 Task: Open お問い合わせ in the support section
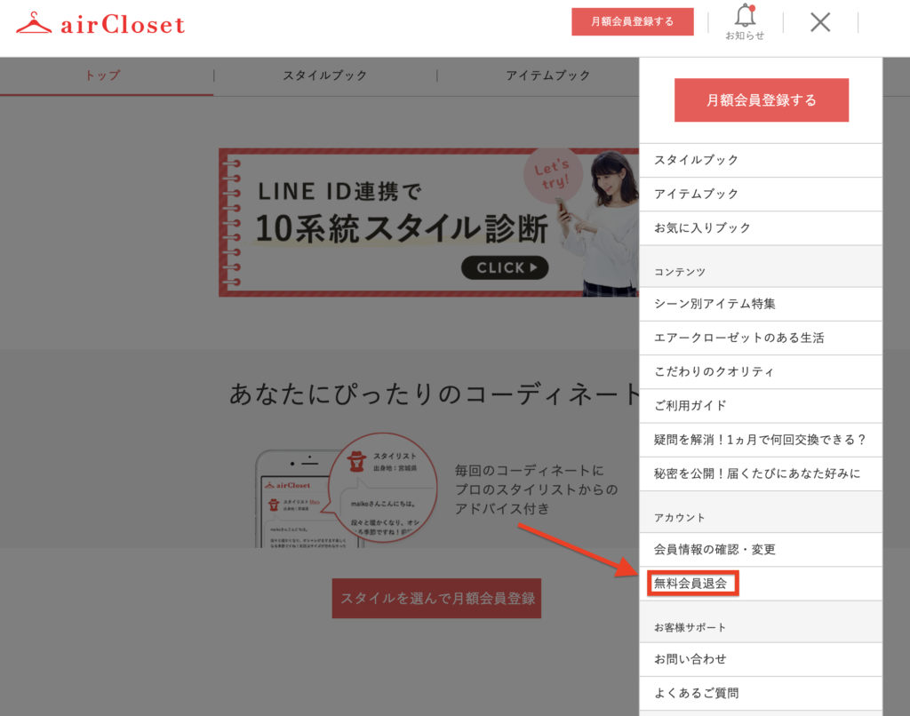click(x=761, y=659)
